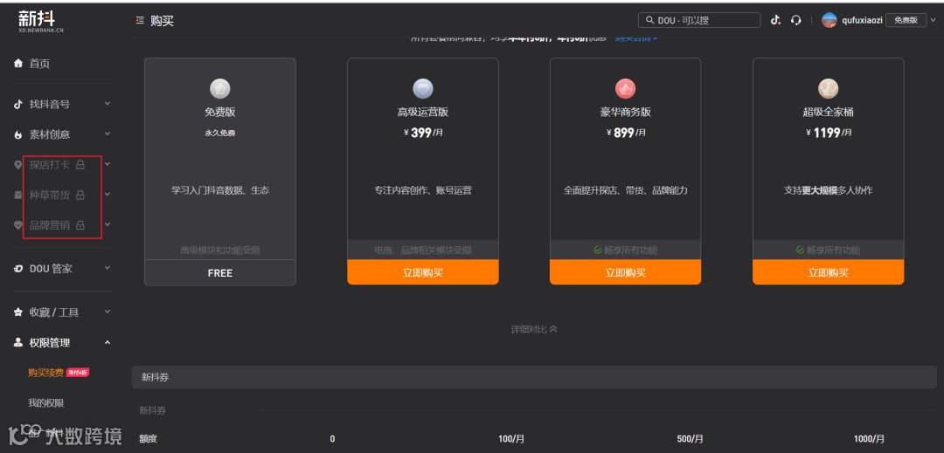
Task: Focus the DOU search input field
Action: coord(699,20)
